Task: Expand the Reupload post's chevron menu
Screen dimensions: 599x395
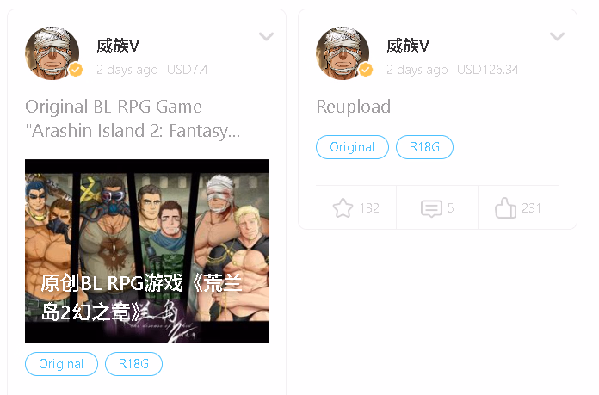Action: click(557, 36)
